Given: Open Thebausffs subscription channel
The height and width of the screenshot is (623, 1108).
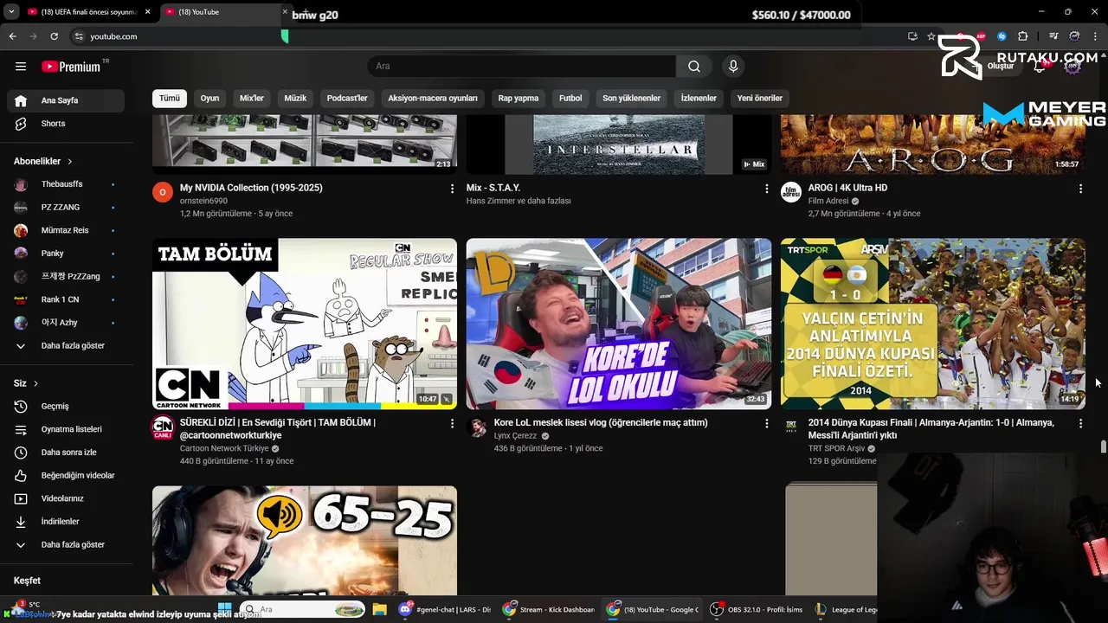Looking at the screenshot, I should click(x=66, y=184).
